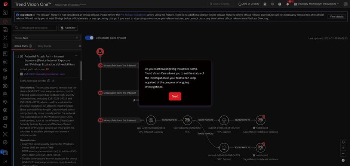Screen dimensions: 350x166
Task: Click the Add filter button
Action: (x=68, y=28)
